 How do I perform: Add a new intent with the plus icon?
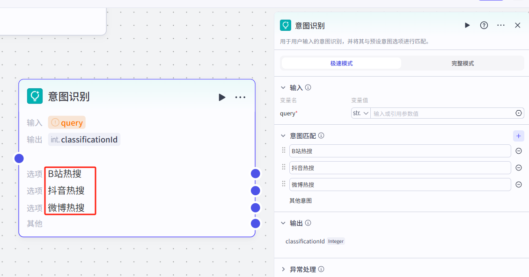(518, 136)
